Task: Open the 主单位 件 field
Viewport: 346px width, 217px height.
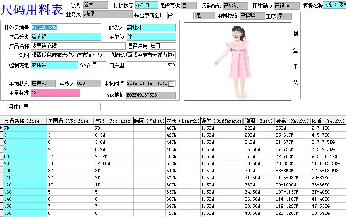Action: click(x=151, y=36)
